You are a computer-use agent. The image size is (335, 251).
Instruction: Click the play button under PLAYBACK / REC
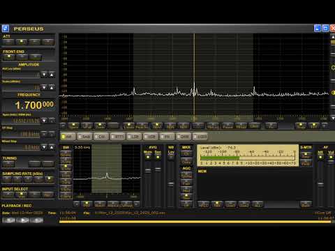[23, 220]
